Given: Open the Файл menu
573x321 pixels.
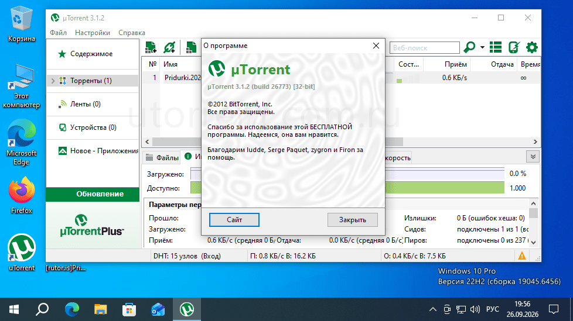Looking at the screenshot, I should 58,33.
